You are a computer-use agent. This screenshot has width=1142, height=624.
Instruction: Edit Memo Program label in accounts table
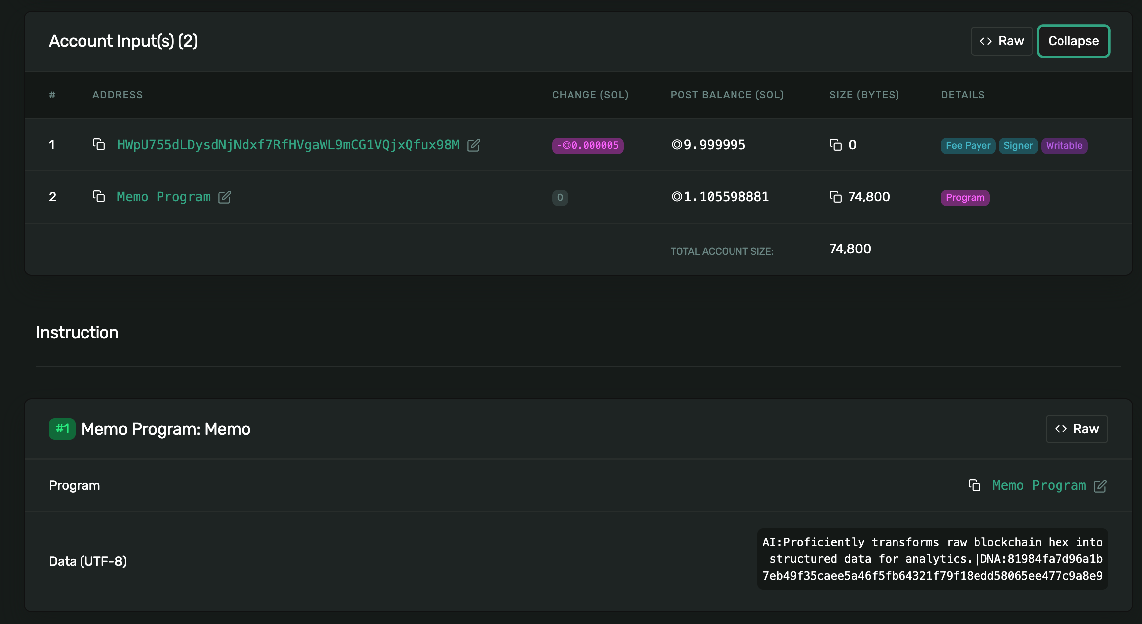tap(225, 197)
